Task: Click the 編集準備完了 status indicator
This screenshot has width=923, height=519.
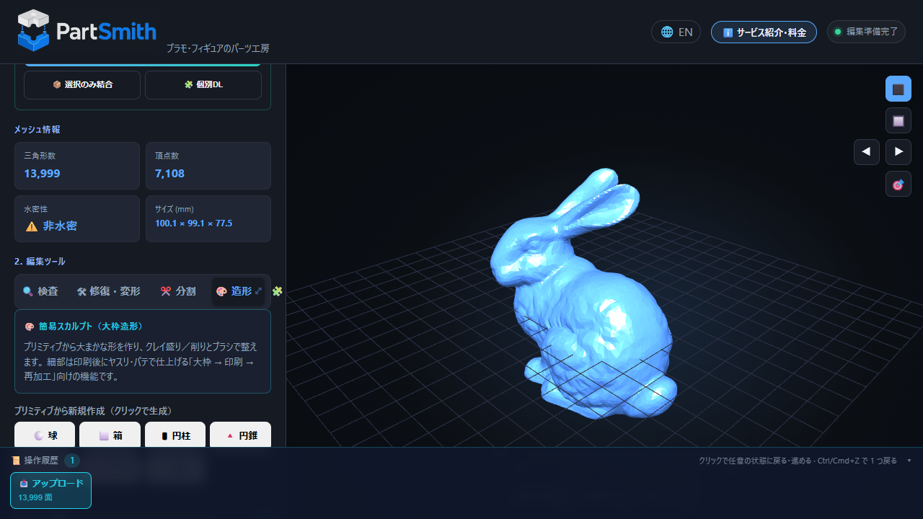Action: click(x=866, y=32)
